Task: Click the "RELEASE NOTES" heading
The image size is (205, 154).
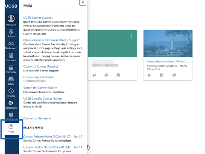Action: (x=33, y=127)
